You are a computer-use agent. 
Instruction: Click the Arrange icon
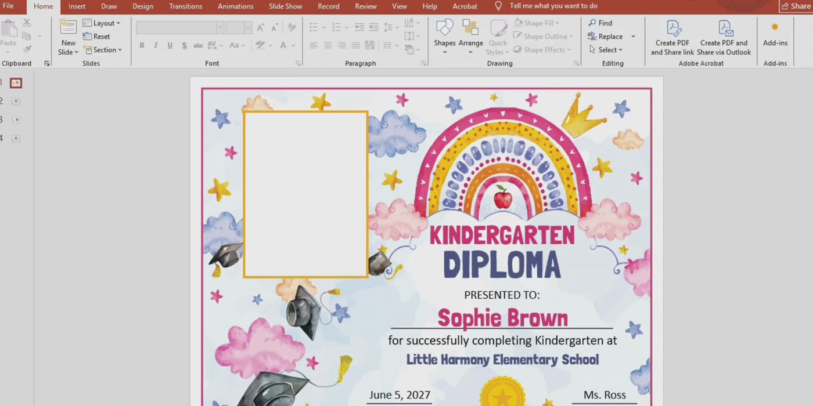(x=470, y=28)
